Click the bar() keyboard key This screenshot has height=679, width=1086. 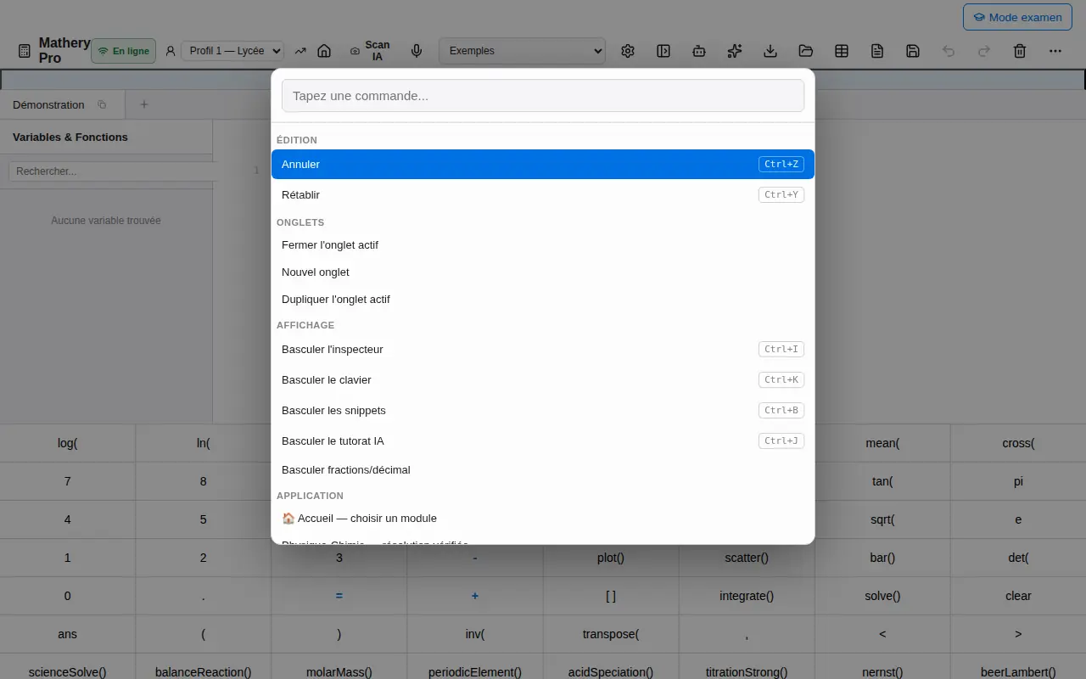click(882, 558)
